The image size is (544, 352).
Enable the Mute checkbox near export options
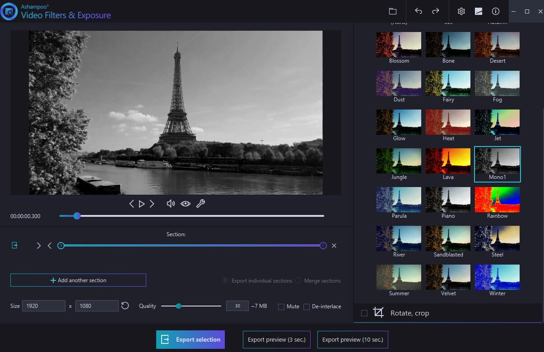(x=282, y=306)
